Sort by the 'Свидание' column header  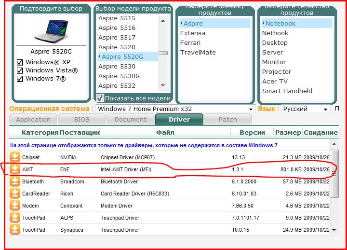coord(320,133)
